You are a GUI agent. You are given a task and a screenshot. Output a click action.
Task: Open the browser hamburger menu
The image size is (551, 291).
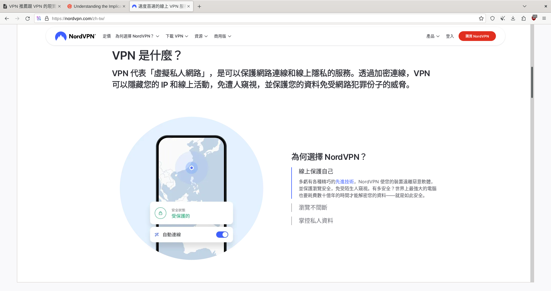coord(544,18)
